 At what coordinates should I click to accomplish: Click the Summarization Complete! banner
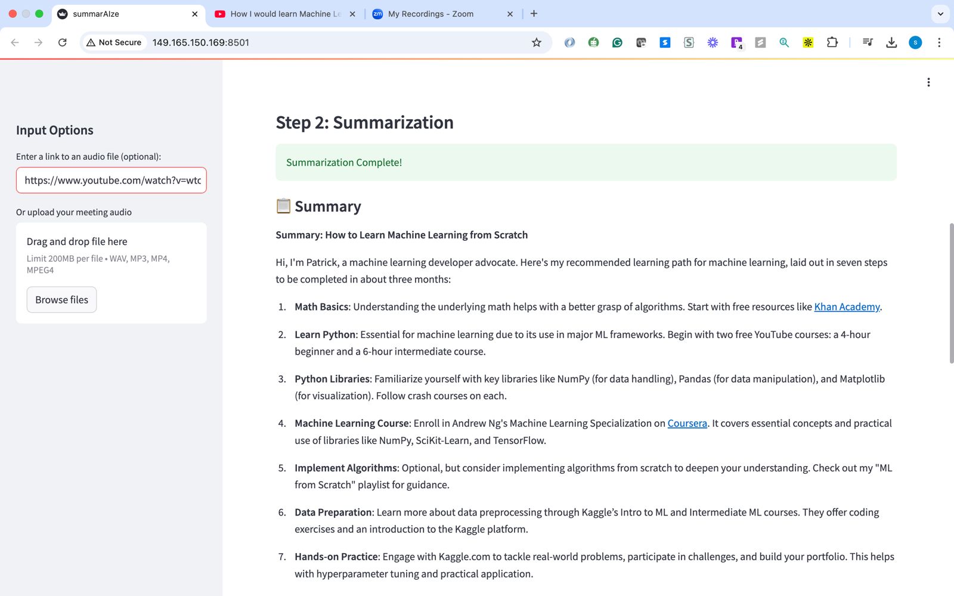tap(586, 162)
